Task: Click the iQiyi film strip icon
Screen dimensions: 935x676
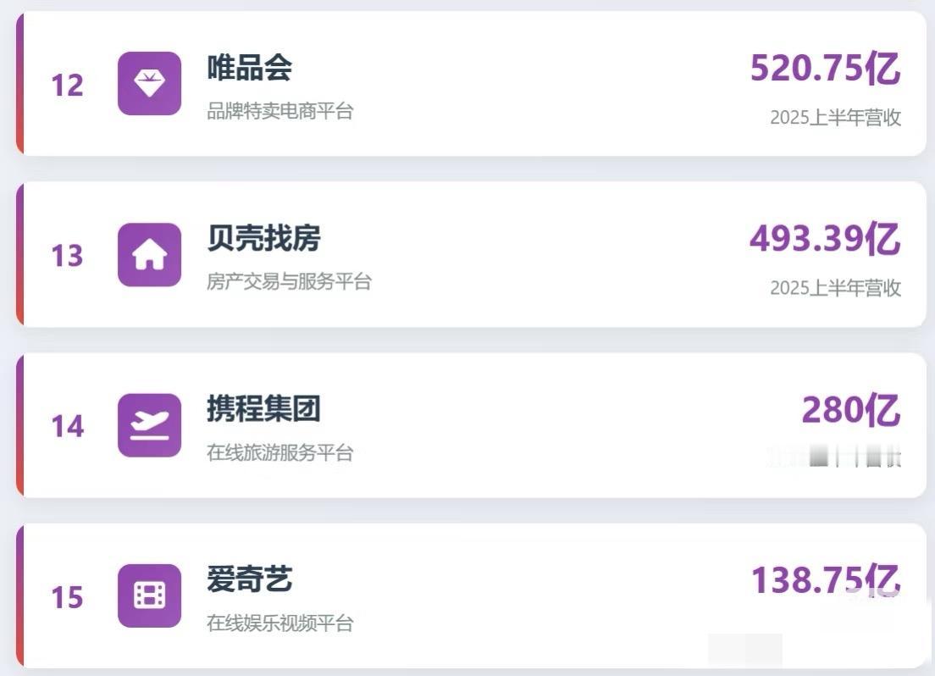Action: (149, 596)
